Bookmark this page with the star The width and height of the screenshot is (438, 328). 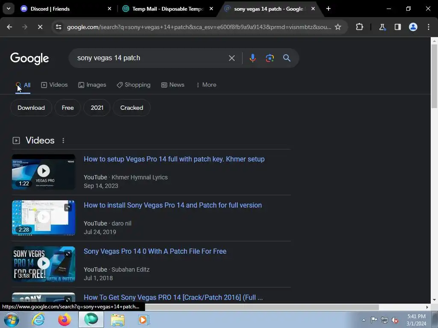pos(338,27)
